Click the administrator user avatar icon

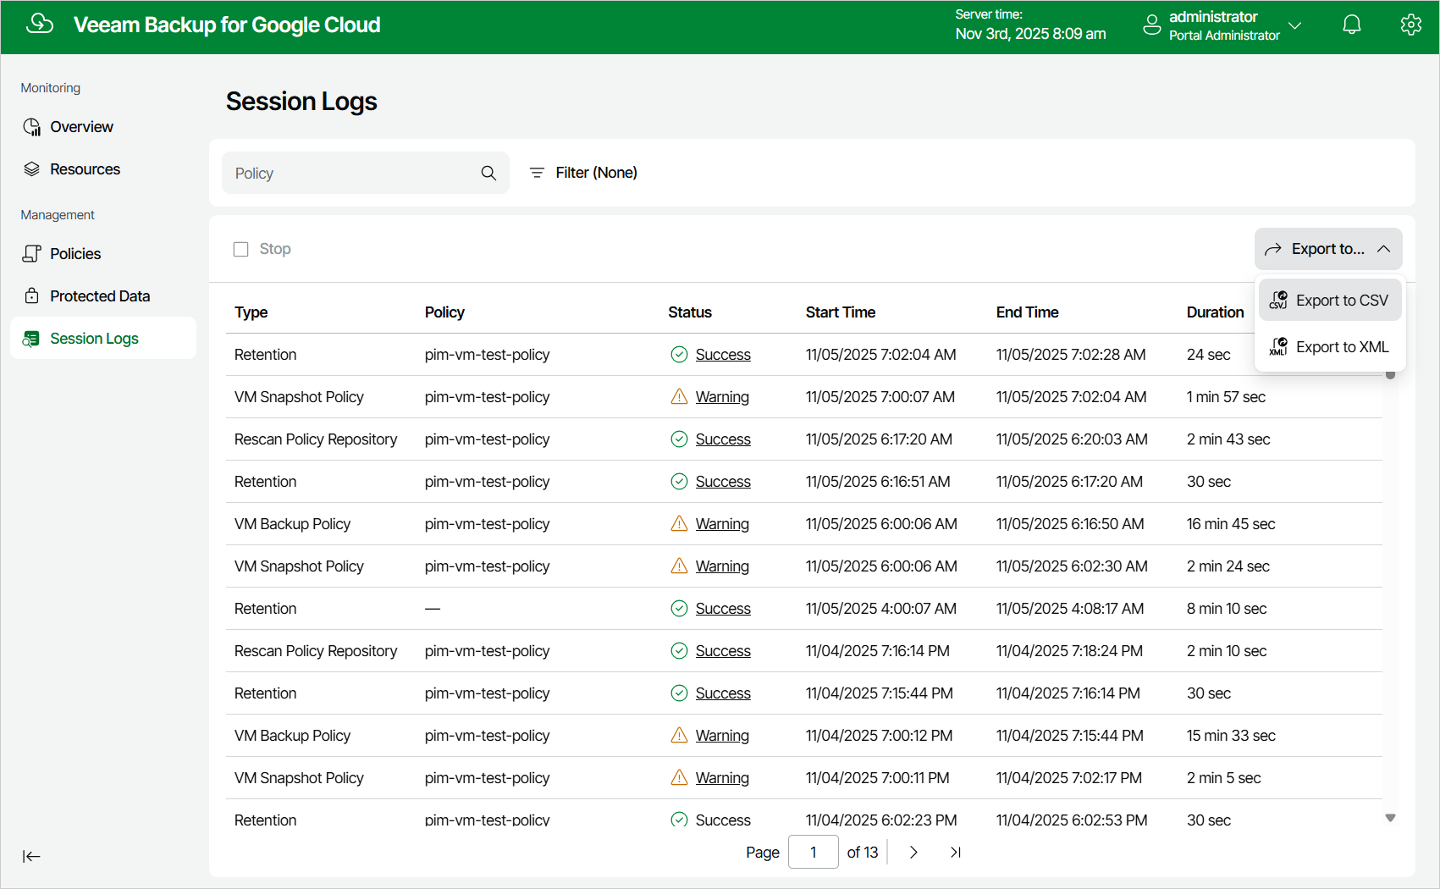[1151, 25]
